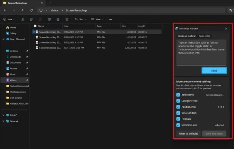Click Videos in the address bar breadcrumb

tap(54, 10)
